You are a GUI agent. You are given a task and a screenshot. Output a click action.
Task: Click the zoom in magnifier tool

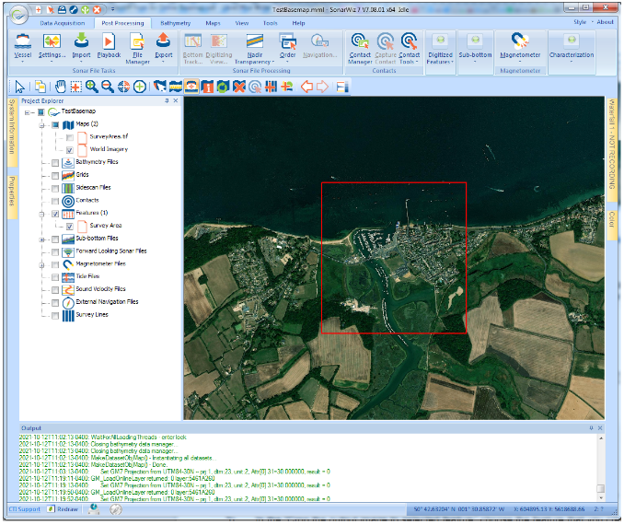pos(92,87)
